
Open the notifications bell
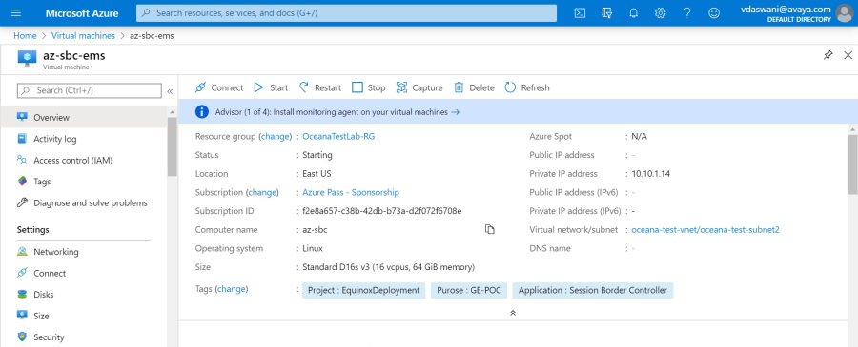634,13
